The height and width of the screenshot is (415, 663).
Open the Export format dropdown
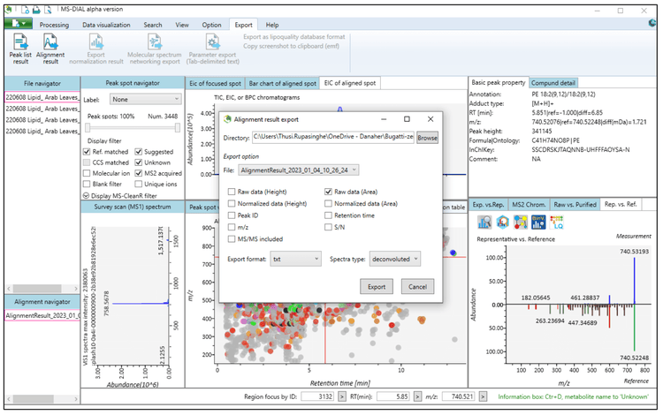pyautogui.click(x=295, y=259)
